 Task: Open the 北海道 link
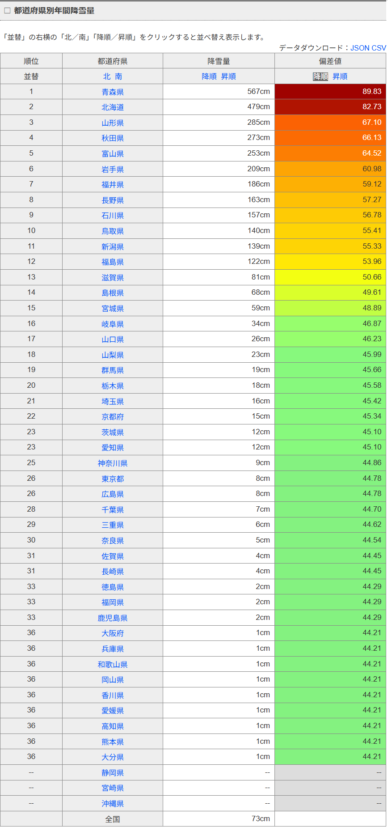pos(113,107)
